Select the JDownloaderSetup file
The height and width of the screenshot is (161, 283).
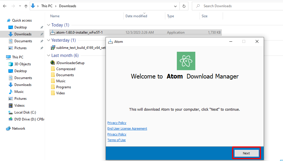[70, 63]
